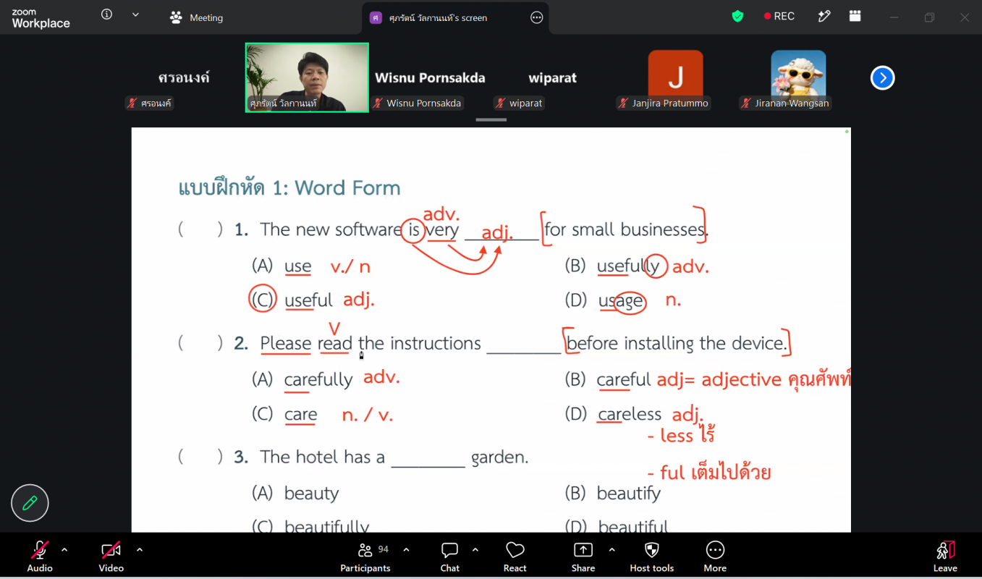Screen dimensions: 982x579
Task: Expand the Zoom Workplace dropdown chevron
Action: tap(135, 14)
